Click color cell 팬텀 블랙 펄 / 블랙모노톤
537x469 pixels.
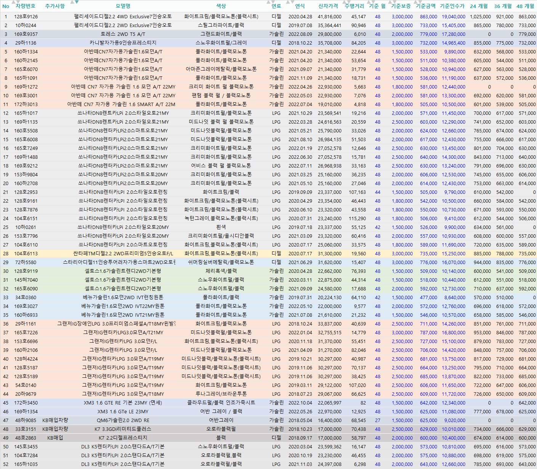coord(221,96)
